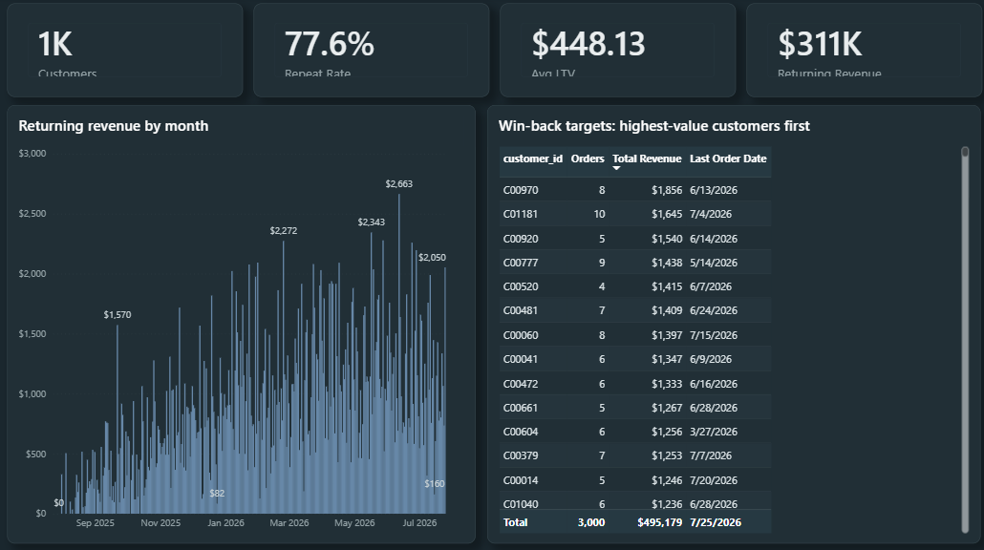Select customer C00970 in the table

point(521,190)
